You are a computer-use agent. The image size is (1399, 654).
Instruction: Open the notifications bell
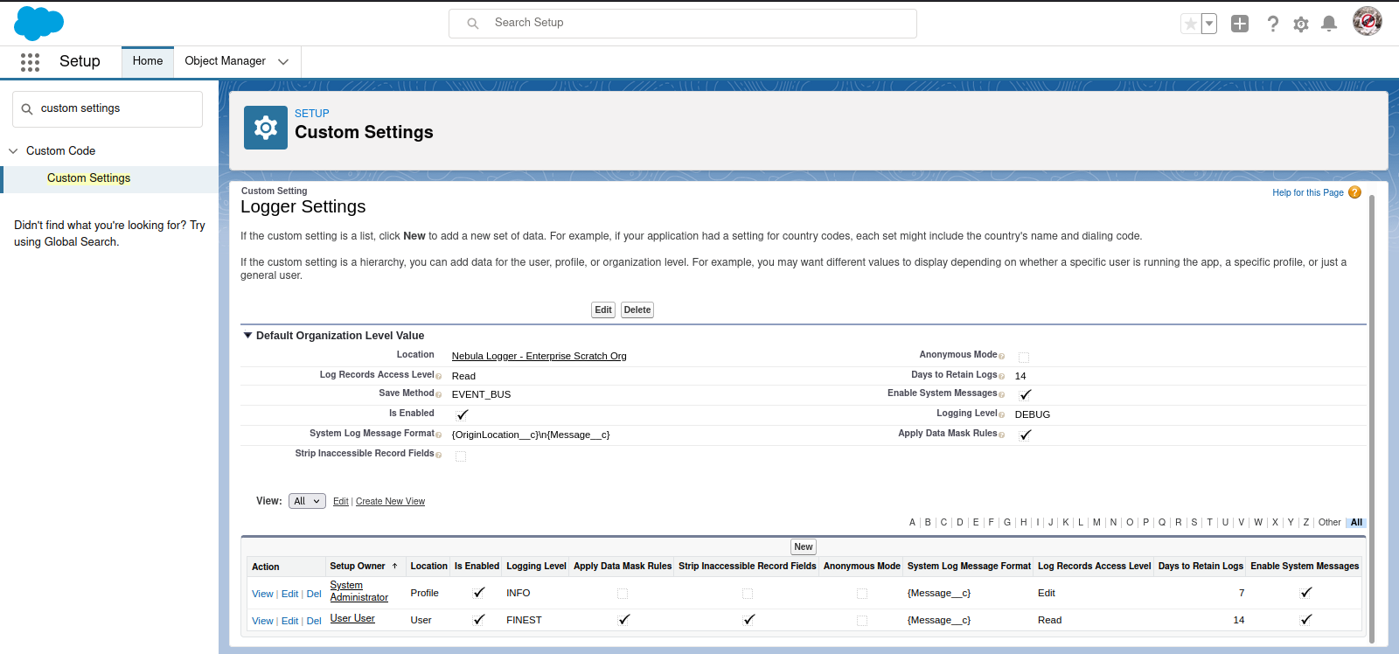[1329, 24]
